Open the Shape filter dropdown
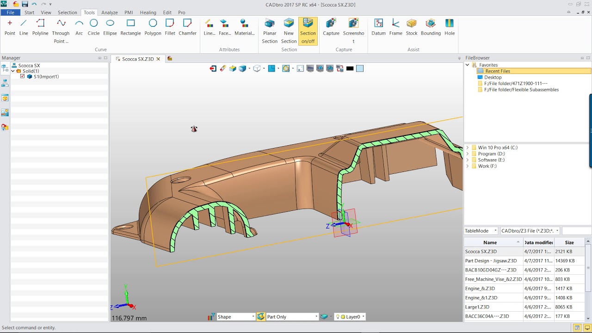 click(235, 317)
